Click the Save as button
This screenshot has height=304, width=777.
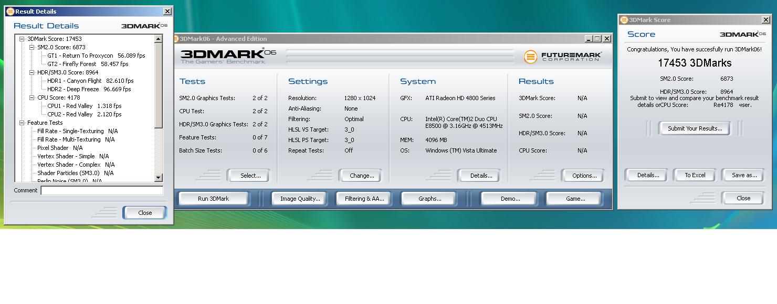744,175
